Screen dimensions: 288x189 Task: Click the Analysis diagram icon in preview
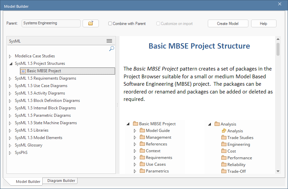point(224,131)
